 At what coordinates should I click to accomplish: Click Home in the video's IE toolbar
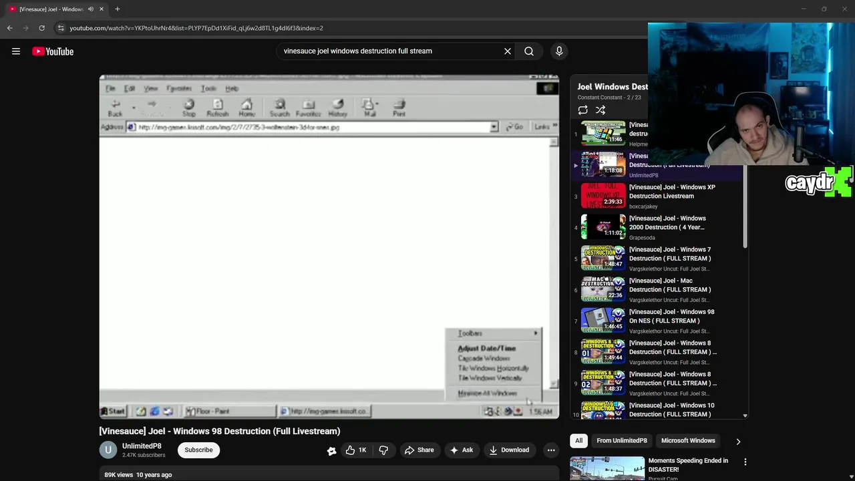pos(246,108)
